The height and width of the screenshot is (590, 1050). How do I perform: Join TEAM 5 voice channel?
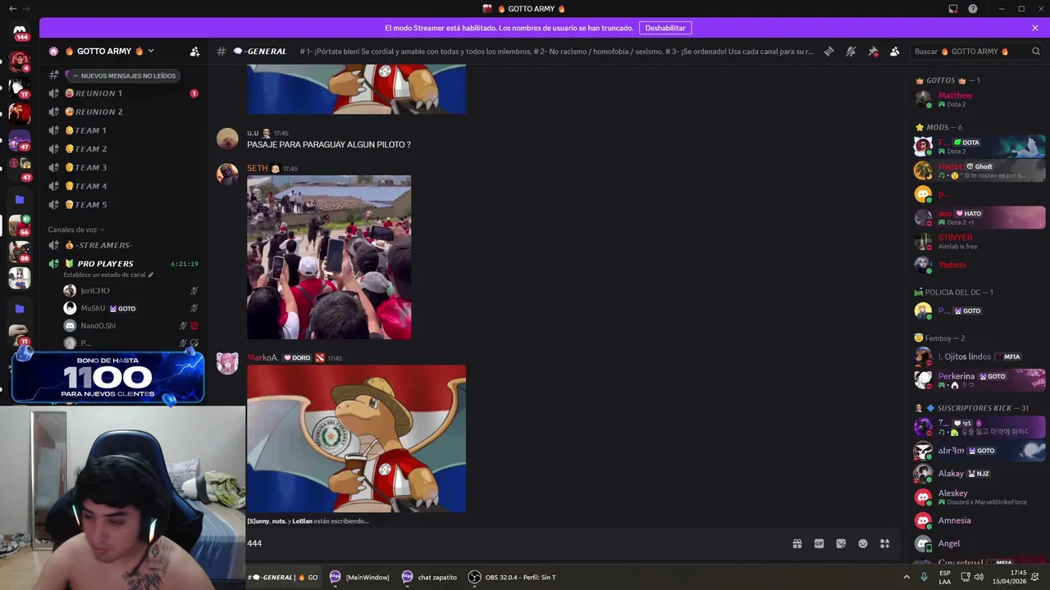tap(123, 205)
